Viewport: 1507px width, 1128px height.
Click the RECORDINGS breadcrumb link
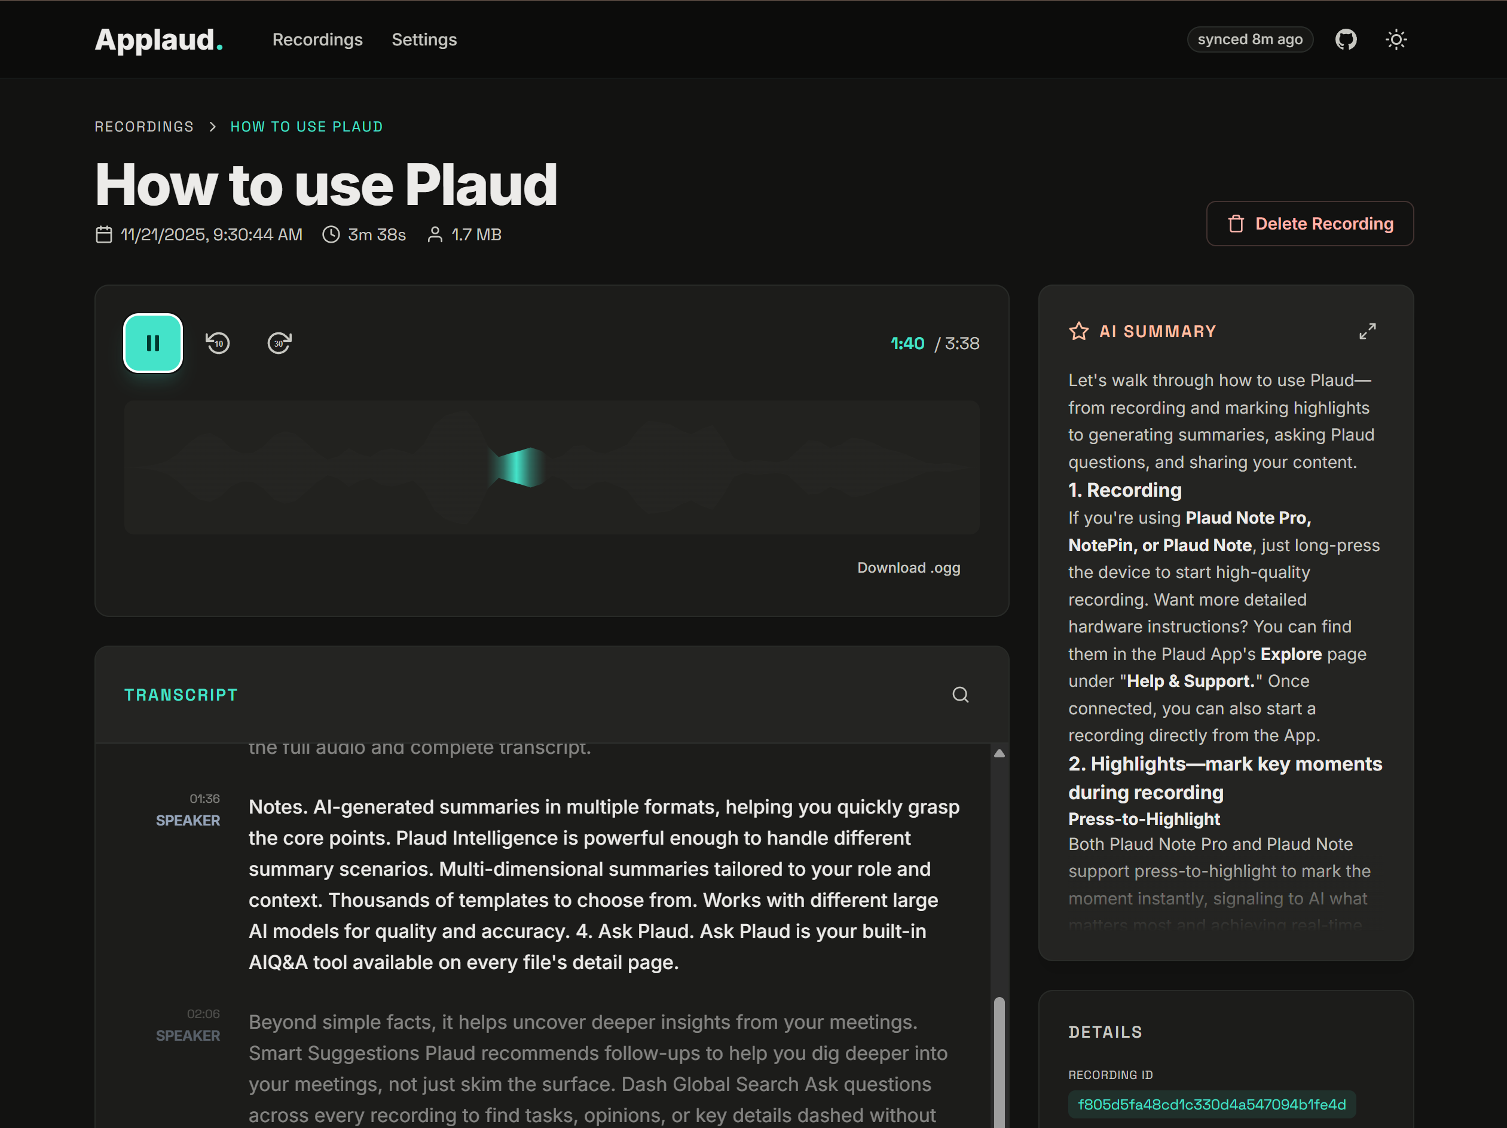(x=143, y=126)
